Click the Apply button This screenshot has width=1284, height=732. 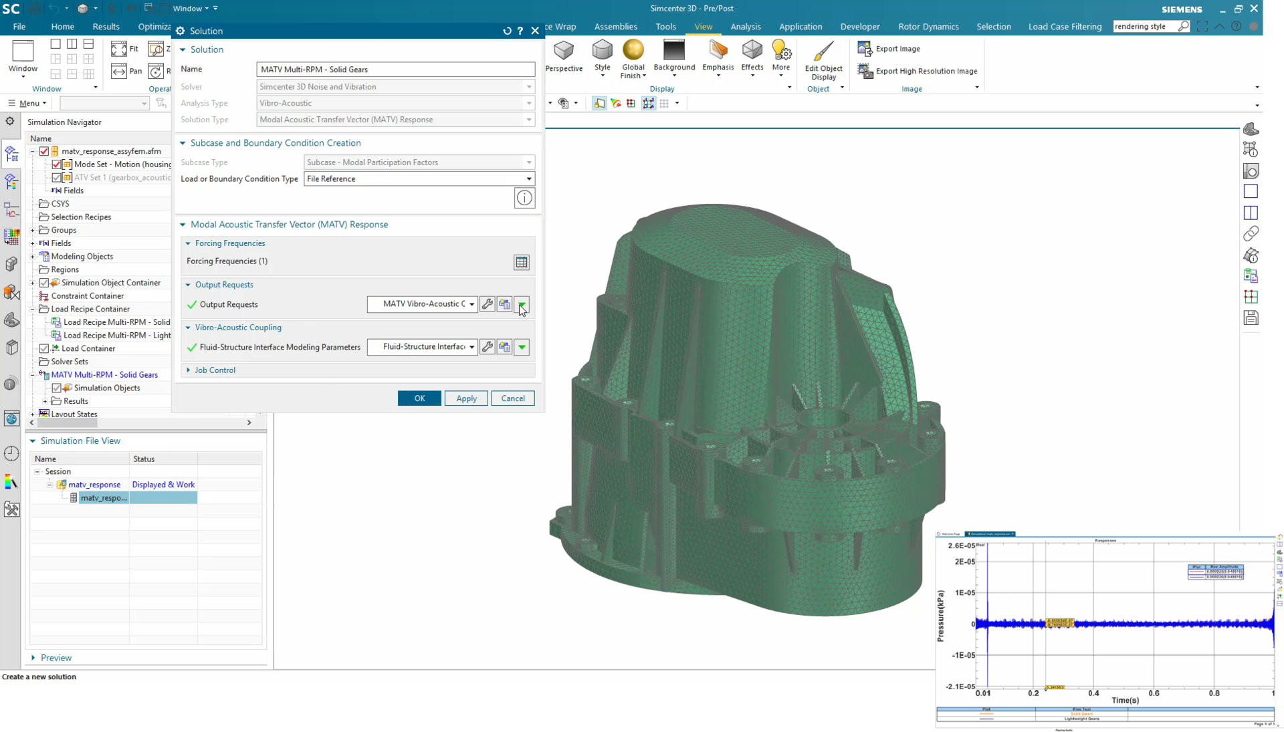[465, 398]
